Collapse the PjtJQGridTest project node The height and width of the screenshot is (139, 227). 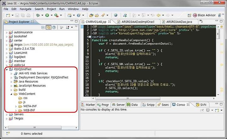tap(7, 69)
